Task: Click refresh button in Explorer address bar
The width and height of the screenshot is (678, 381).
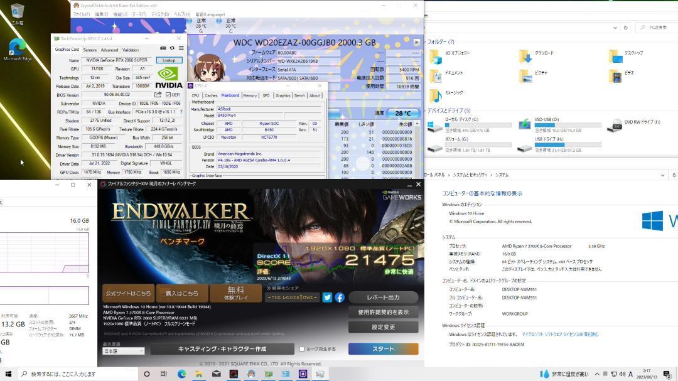Action: 625,28
